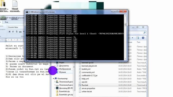Toggle strikethrough (abc) in WordPad
Image resolution: width=173 pixels, height=97 pixels.
pos(20,32)
